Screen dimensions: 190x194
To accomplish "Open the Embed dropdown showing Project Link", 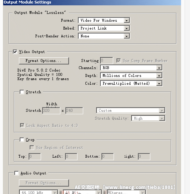I will click(104, 28).
